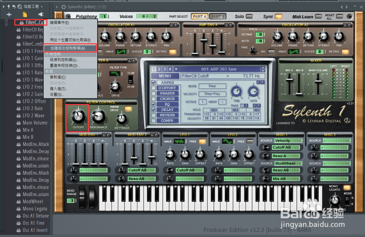The image size is (365, 237).
Task: Click the browser speaker preview icon
Action: (x=41, y=15)
